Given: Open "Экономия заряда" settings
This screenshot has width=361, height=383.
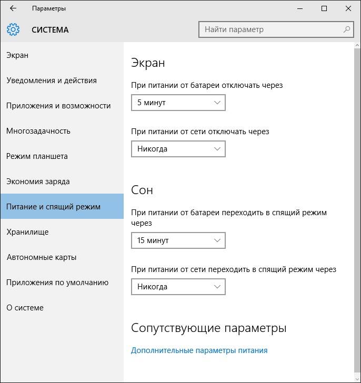Looking at the screenshot, I should tap(38, 182).
